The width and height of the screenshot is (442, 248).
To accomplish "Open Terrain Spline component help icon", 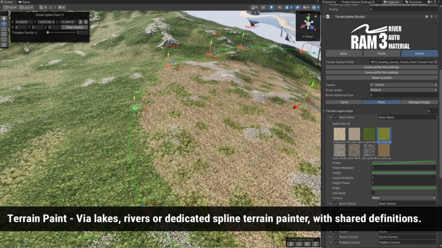I will [x=426, y=16].
